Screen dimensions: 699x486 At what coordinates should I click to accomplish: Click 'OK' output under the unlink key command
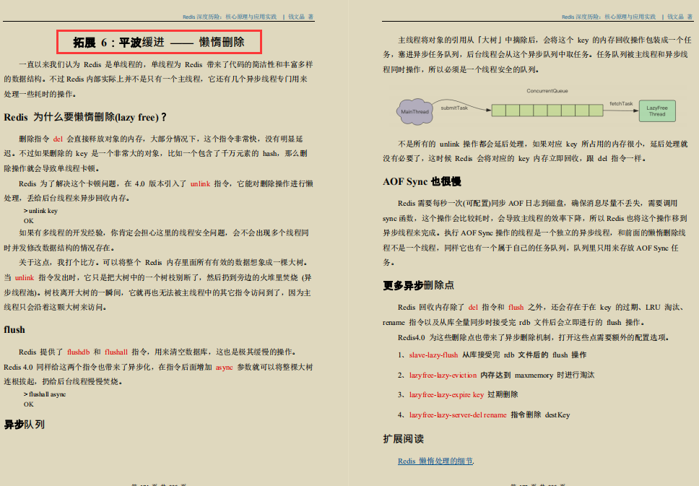coord(29,221)
